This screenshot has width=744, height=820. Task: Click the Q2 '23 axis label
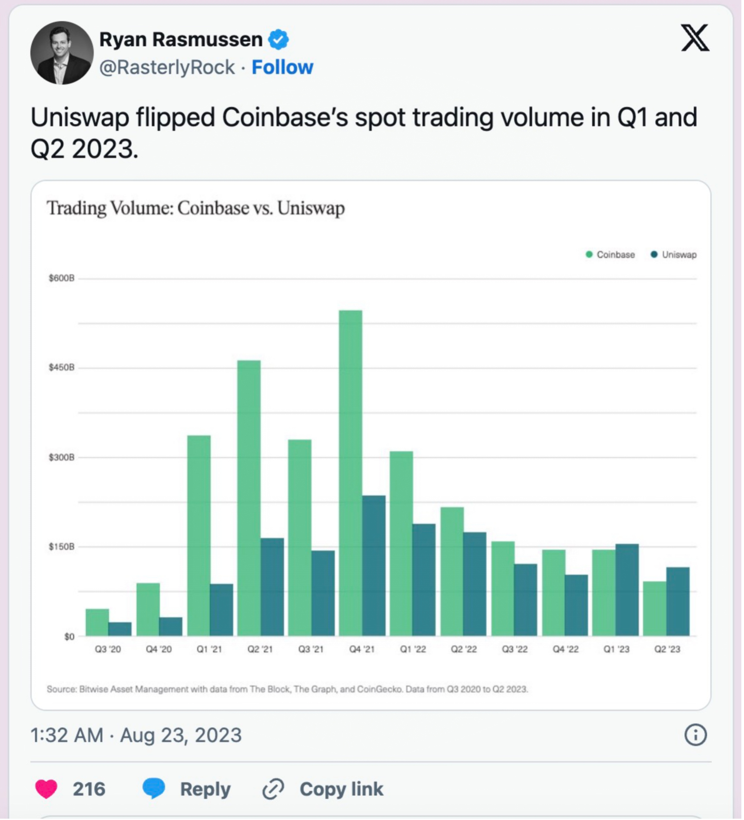pyautogui.click(x=667, y=650)
